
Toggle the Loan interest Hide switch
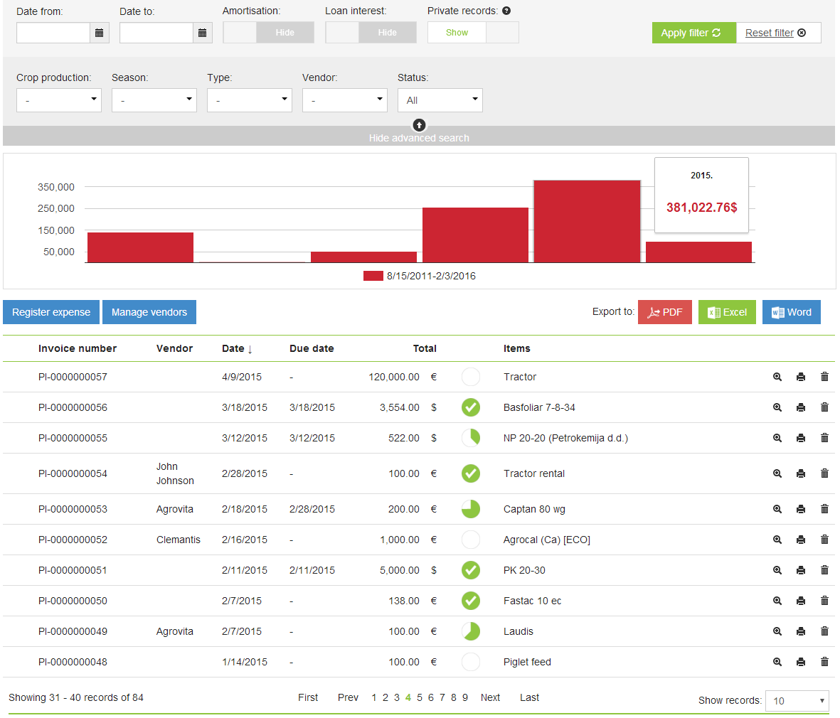tap(371, 33)
